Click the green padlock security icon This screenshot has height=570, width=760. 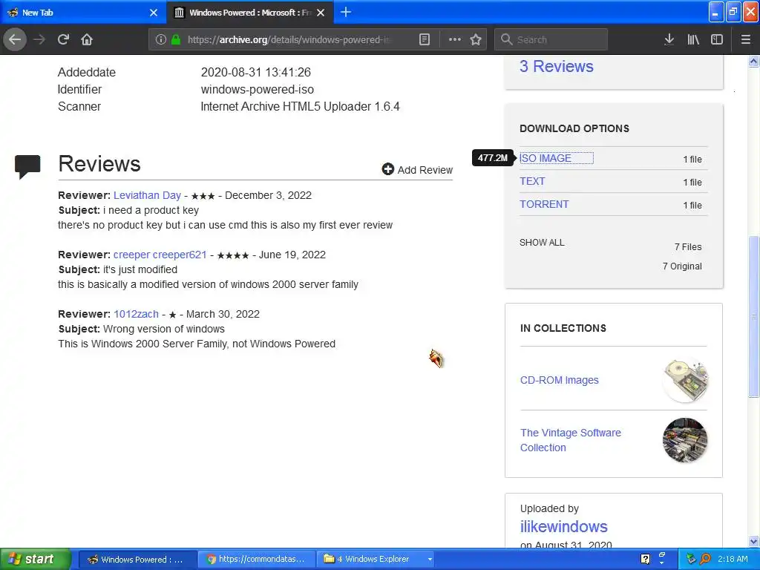176,39
